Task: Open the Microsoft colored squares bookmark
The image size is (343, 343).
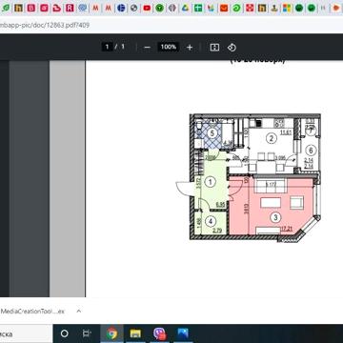Action: click(x=287, y=9)
